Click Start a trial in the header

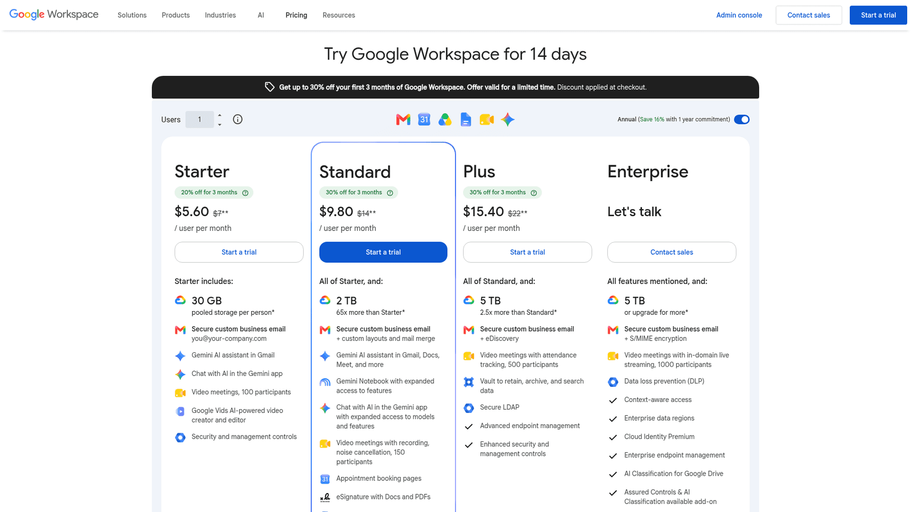pos(878,15)
